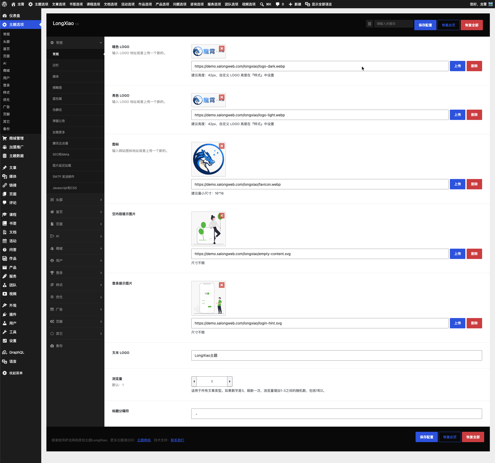Image resolution: width=495 pixels, height=463 pixels.
Task: Open 课程 courses menu
Action: 21,215
